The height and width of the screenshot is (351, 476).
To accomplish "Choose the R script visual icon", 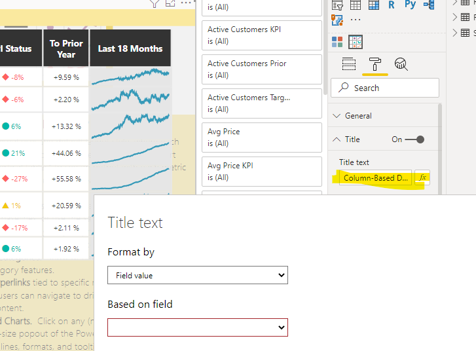I will pyautogui.click(x=392, y=5).
